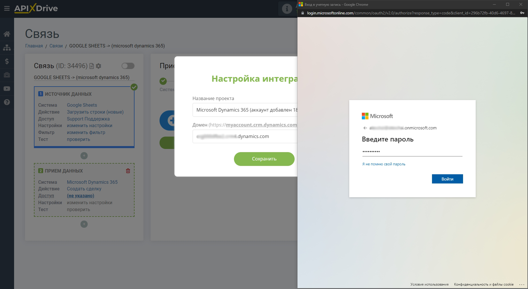528x289 pixels.
Task: Go back with arrow in Microsoft sign-in
Action: pos(365,128)
